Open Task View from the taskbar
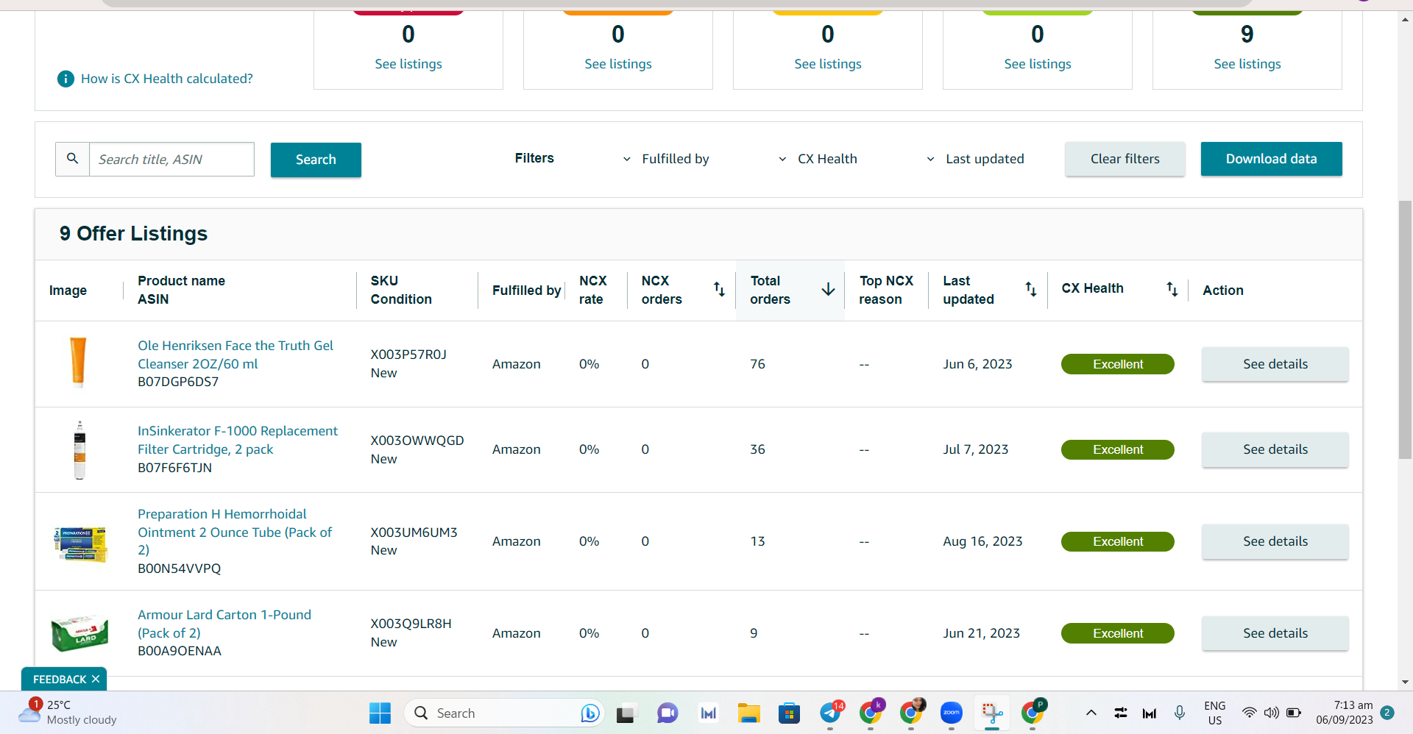1413x734 pixels. click(626, 713)
